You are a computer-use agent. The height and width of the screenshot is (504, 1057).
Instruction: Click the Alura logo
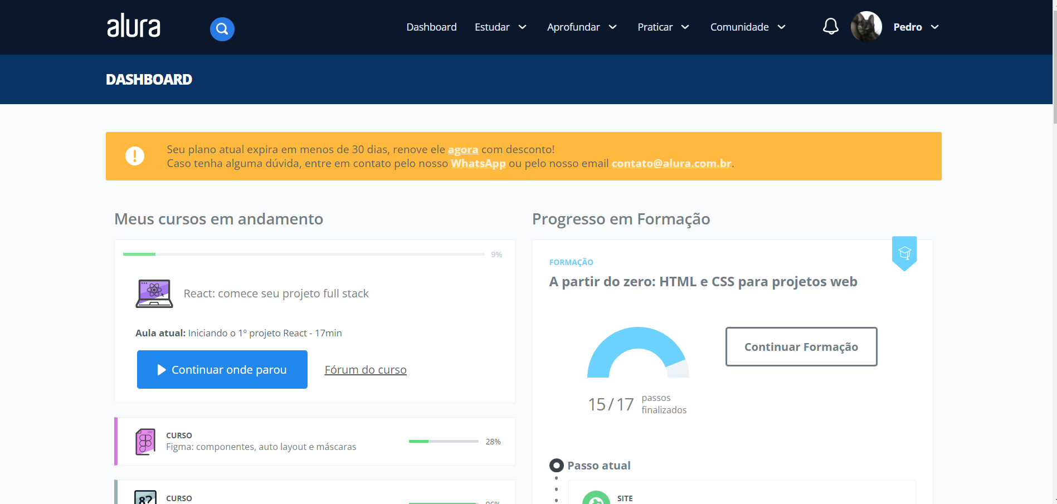(134, 27)
